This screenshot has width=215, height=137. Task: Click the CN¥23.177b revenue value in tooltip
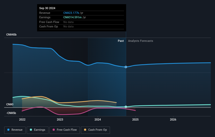[x=71, y=13]
